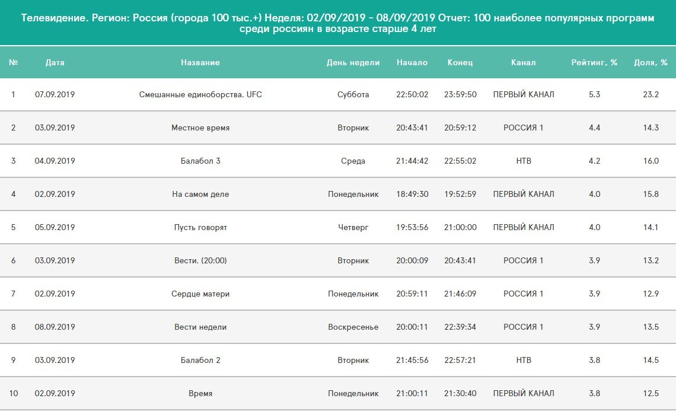676x411 pixels.
Task: Click the 'День недели' column header
Action: (353, 62)
